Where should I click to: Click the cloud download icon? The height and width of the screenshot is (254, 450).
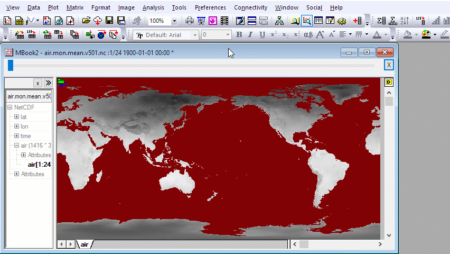coord(98,21)
